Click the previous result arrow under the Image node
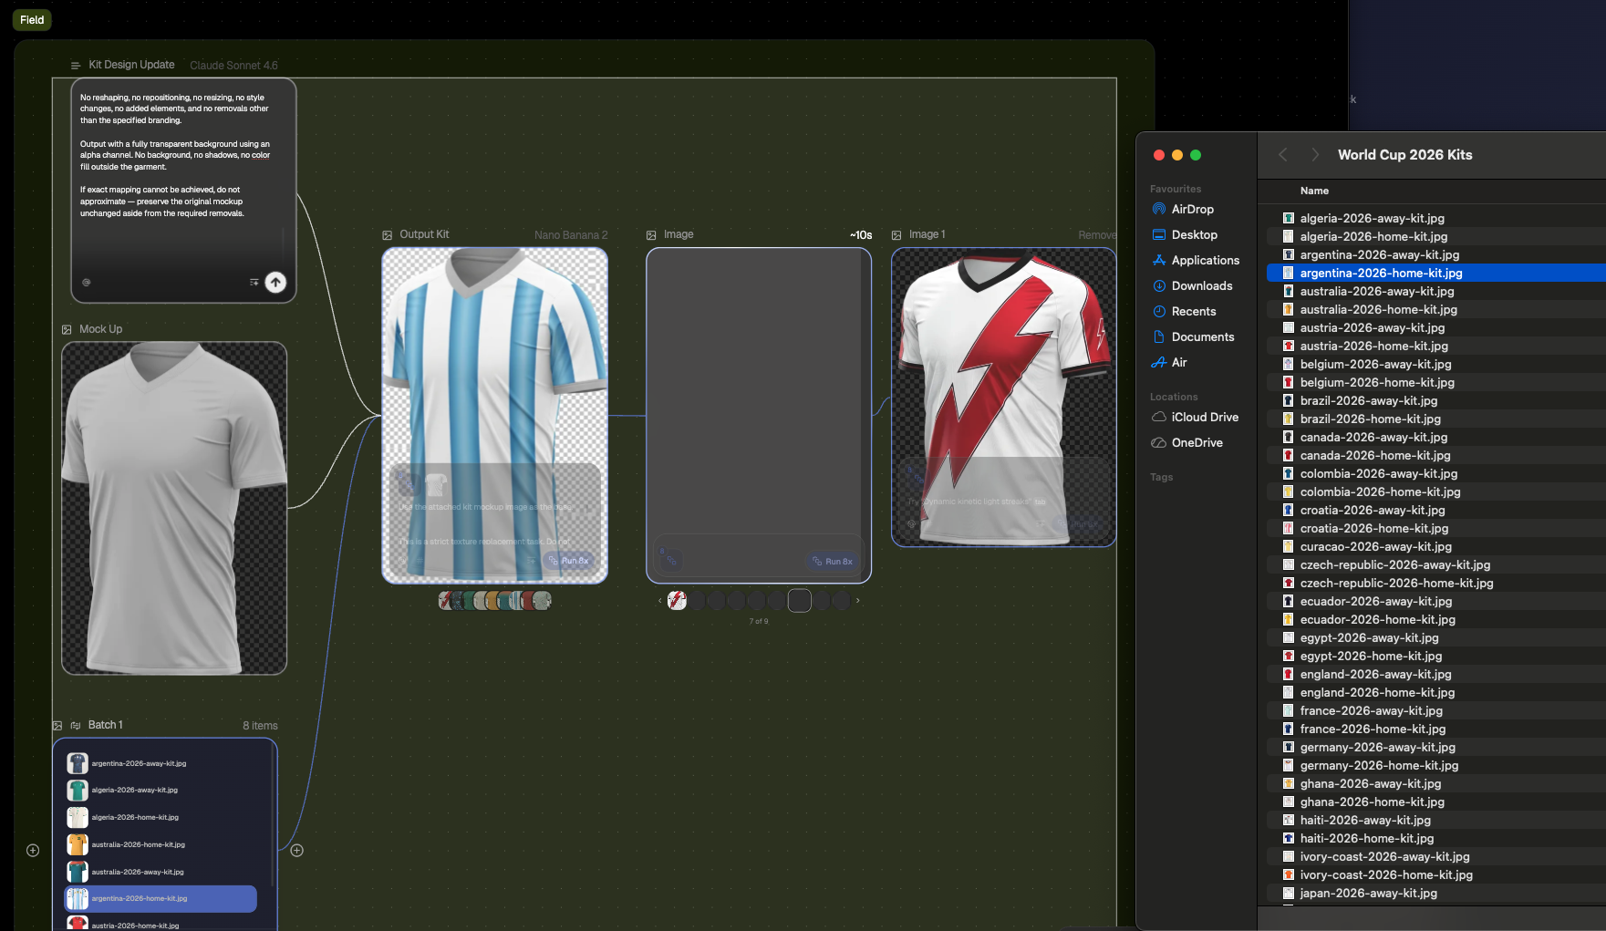Screen dimensions: 1606x931 click(x=659, y=601)
